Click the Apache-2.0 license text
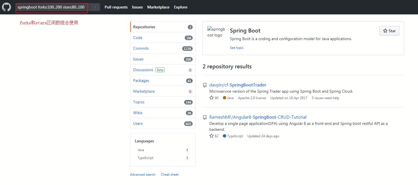Screen dimensions: 418x185 coord(252,98)
